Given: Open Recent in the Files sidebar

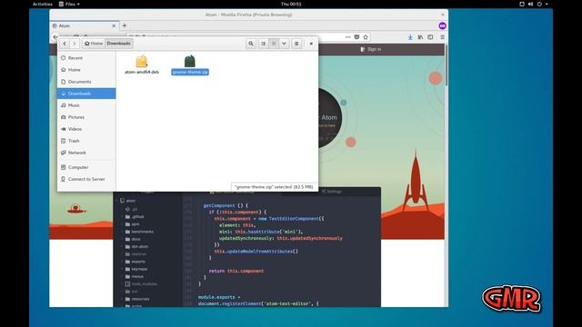Looking at the screenshot, I should click(x=86, y=58).
